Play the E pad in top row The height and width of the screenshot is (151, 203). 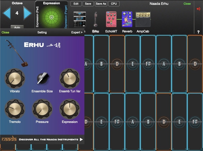[133, 64]
